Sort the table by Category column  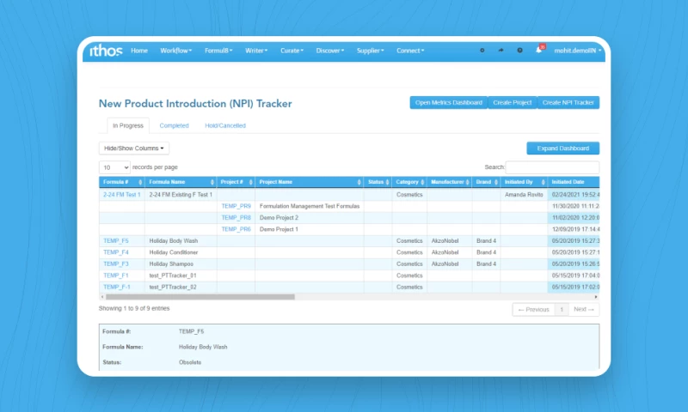[x=409, y=182]
